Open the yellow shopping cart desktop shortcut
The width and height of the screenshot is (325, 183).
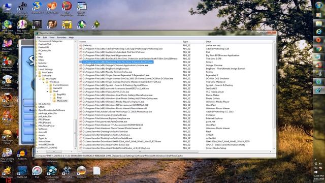pyautogui.click(x=67, y=25)
